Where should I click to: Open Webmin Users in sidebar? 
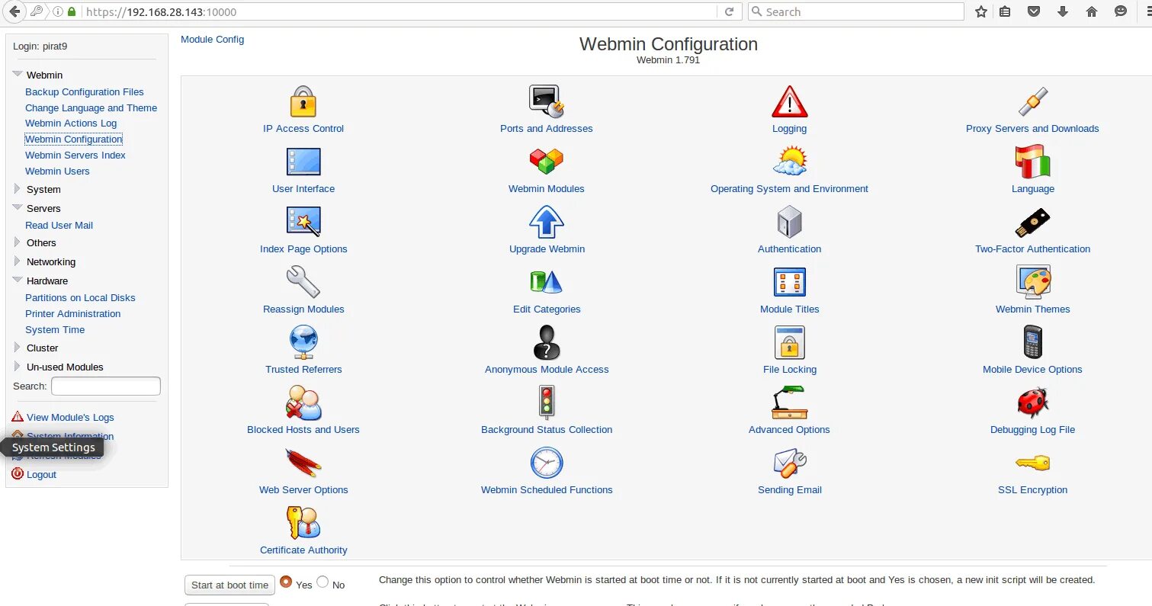pyautogui.click(x=57, y=171)
